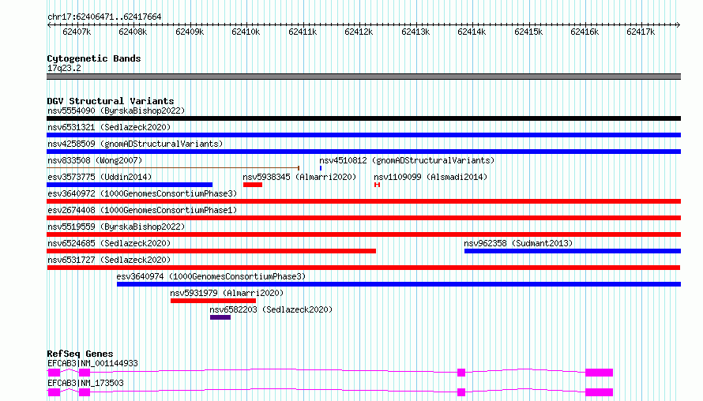Click the 62410k ruler tick label
703x401 pixels.
pyautogui.click(x=246, y=32)
